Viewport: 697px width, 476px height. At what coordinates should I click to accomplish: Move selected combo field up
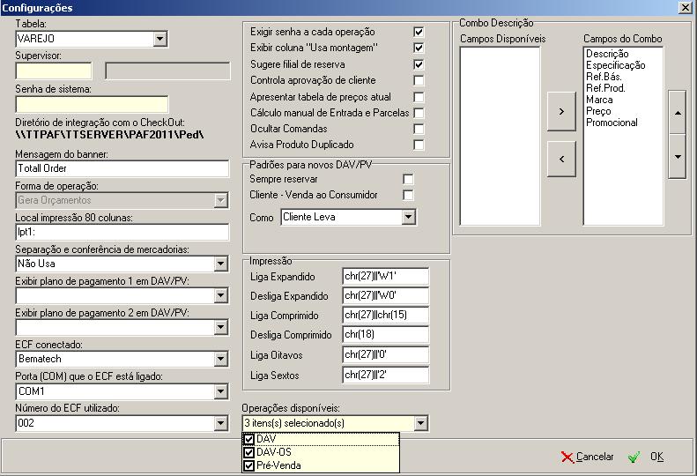[x=677, y=114]
